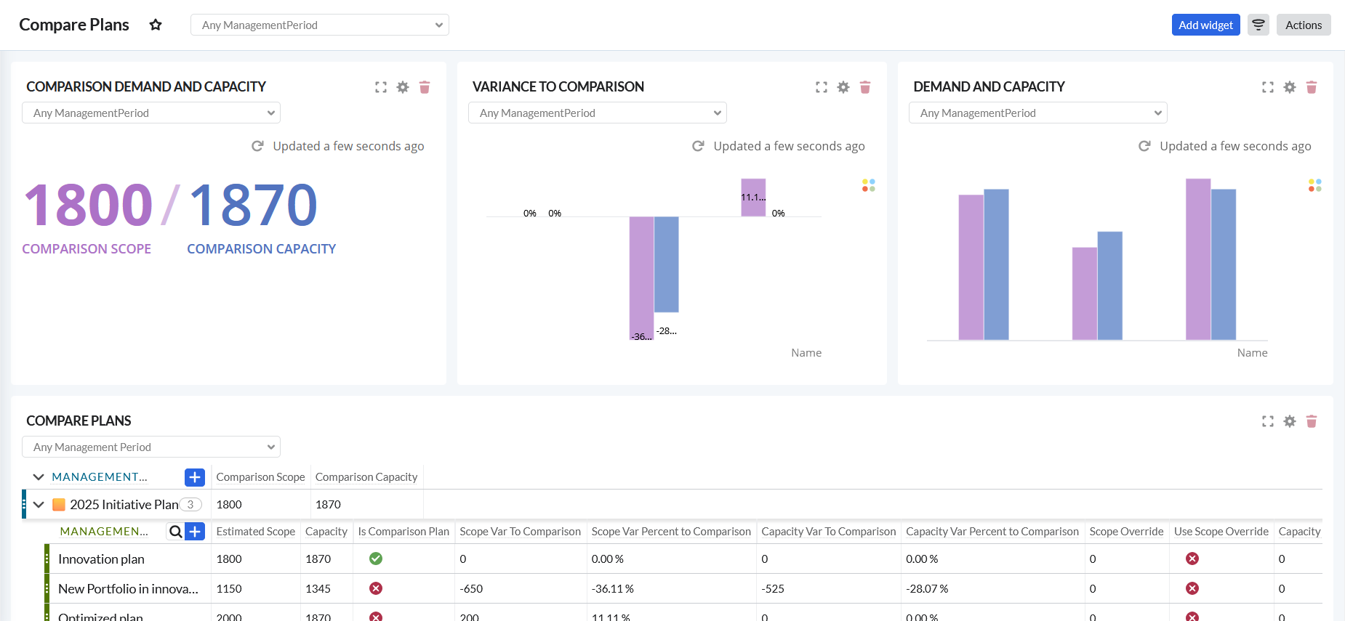Open chart color legend in Variance widget
This screenshot has height=621, width=1345.
868,186
